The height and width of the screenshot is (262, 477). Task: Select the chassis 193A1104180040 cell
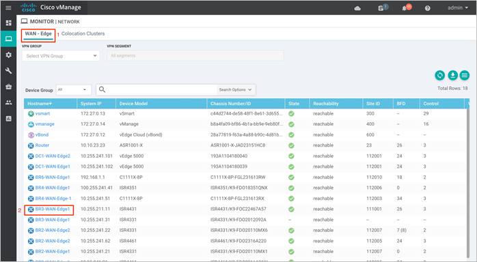[229, 156]
